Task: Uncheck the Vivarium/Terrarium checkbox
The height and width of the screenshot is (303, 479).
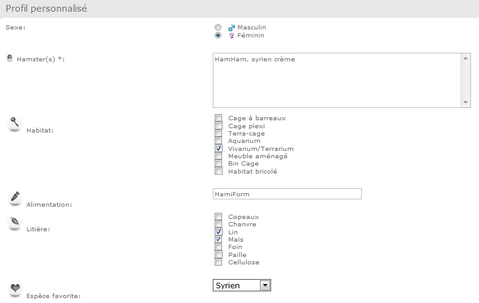Action: coord(218,148)
